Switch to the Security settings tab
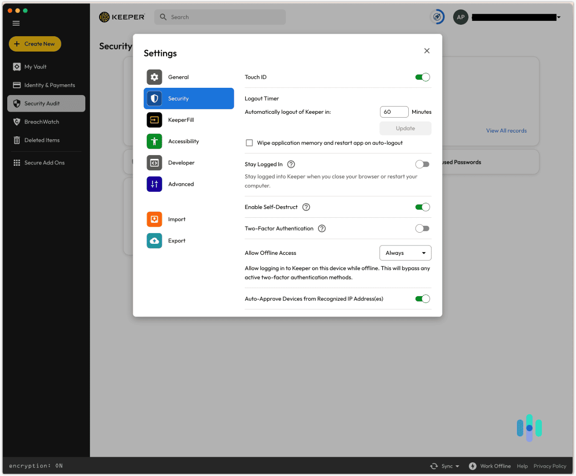This screenshot has width=576, height=476. click(x=178, y=98)
